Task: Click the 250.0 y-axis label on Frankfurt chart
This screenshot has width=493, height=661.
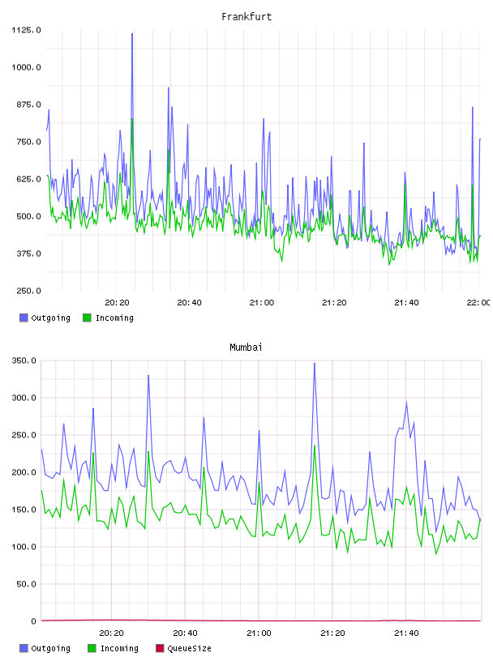Action: click(x=28, y=291)
